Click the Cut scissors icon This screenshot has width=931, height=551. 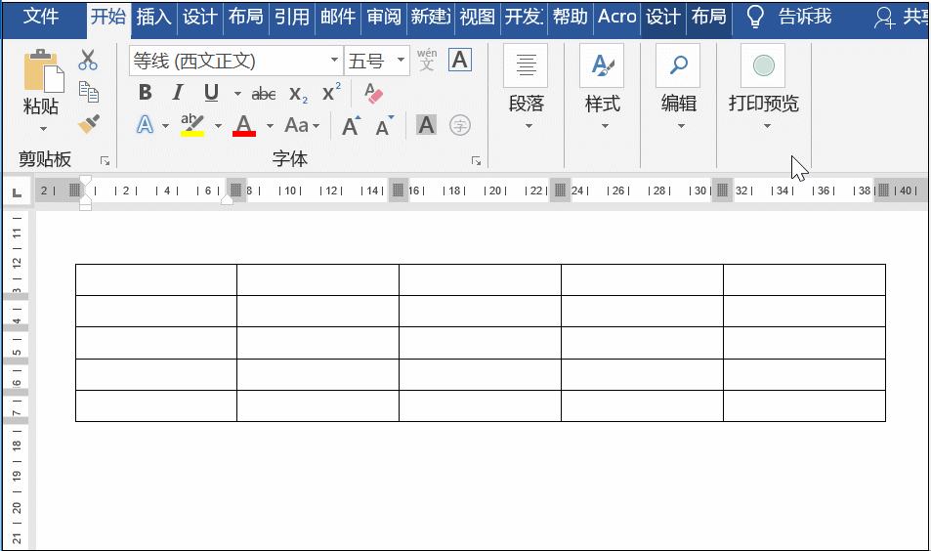88,60
